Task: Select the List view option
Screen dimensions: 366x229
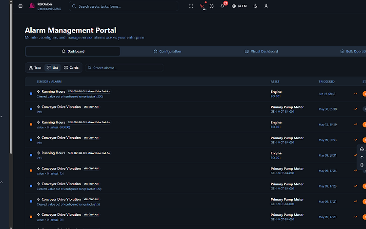Action: pyautogui.click(x=53, y=68)
